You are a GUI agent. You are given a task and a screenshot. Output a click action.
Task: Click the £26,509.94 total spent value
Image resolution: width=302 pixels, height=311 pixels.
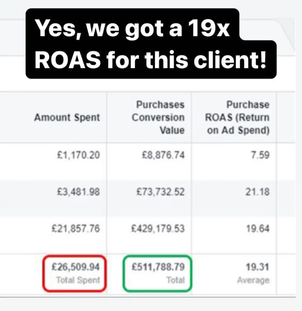click(75, 267)
